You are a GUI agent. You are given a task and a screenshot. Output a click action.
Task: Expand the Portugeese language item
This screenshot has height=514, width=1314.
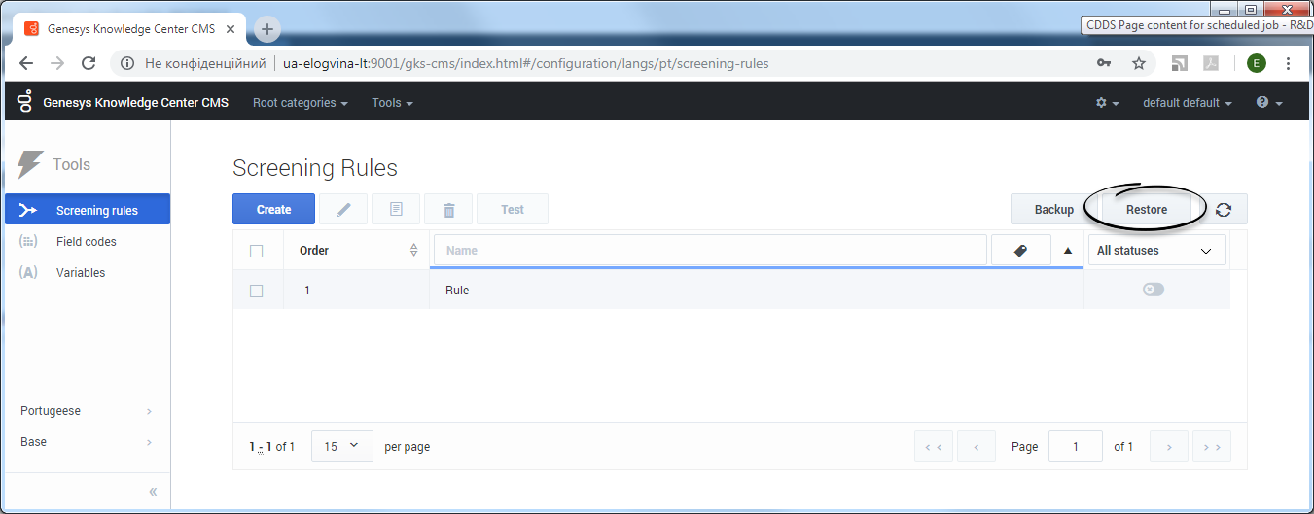86,411
